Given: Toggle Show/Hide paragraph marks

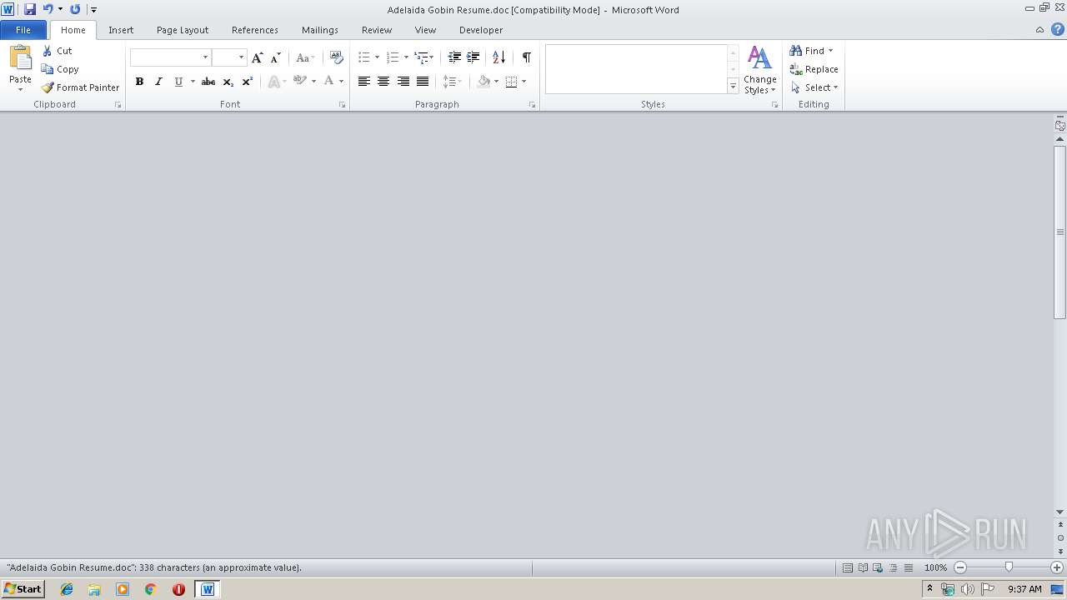Looking at the screenshot, I should 526,57.
